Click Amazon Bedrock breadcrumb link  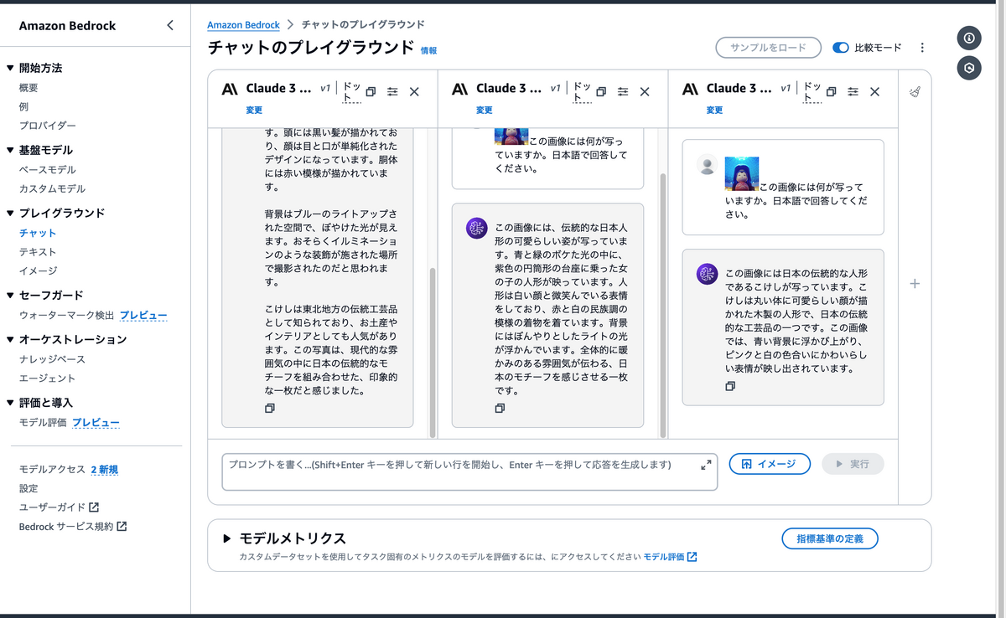tap(244, 25)
